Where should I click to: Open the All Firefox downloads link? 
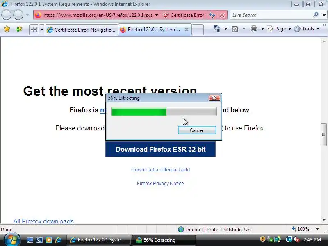(43, 221)
